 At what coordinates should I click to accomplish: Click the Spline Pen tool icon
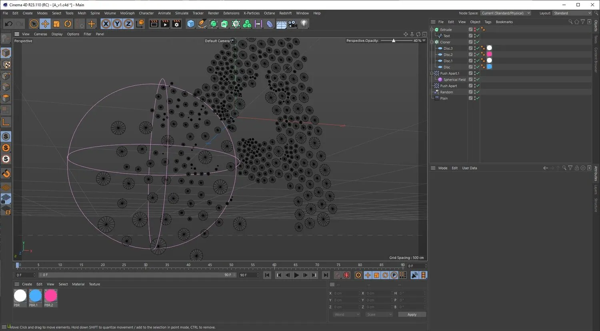202,24
